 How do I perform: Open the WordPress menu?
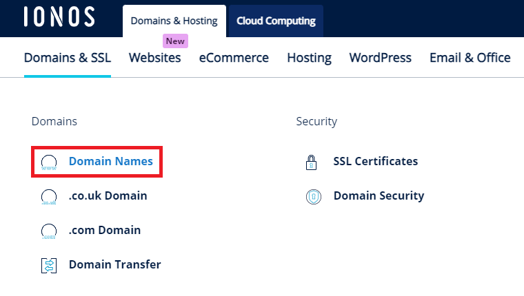tap(381, 58)
